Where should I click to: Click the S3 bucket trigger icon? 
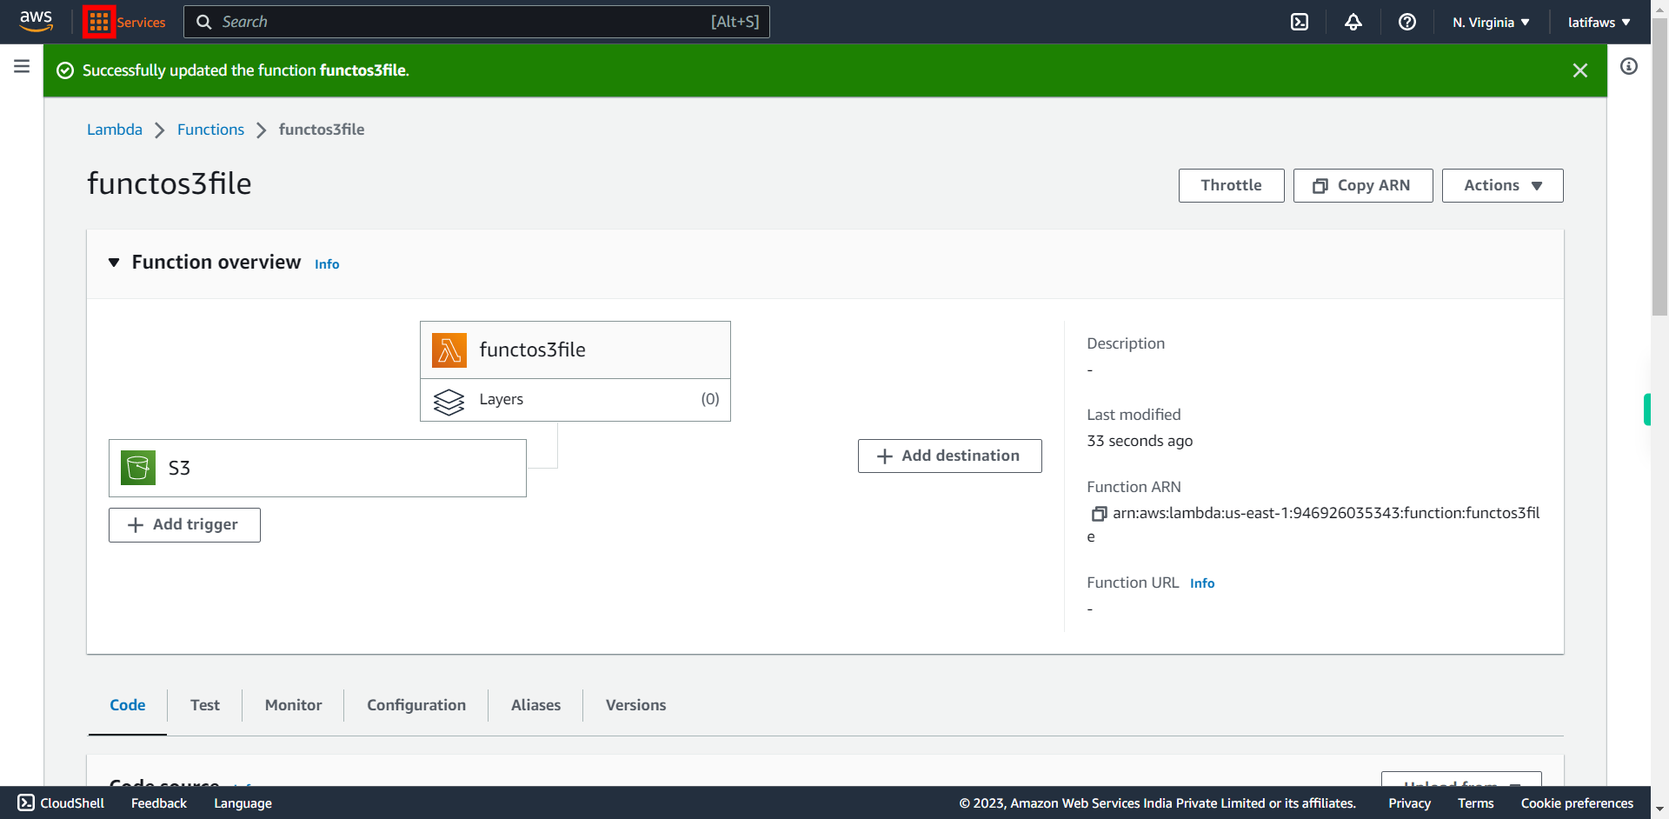click(x=138, y=468)
